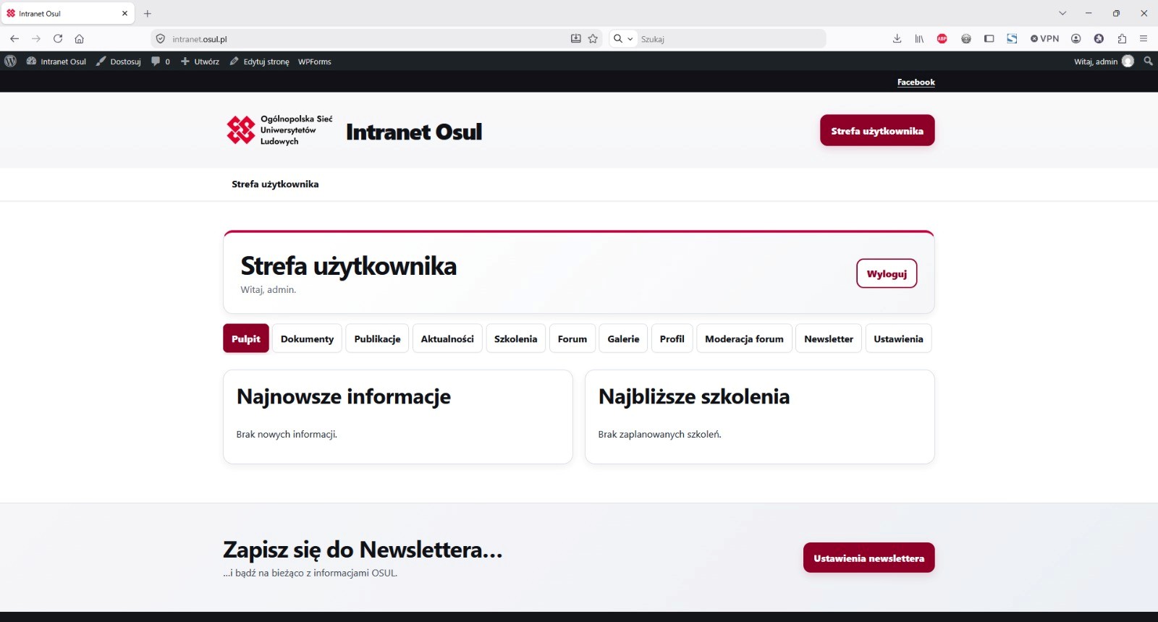Follow the Facebook link in top bar
This screenshot has width=1158, height=622.
(x=916, y=82)
